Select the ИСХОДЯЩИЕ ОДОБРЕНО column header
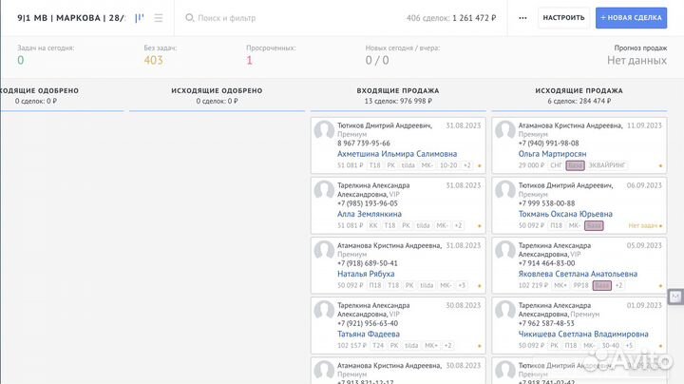Viewport: 684px width, 384px height. [x=217, y=90]
